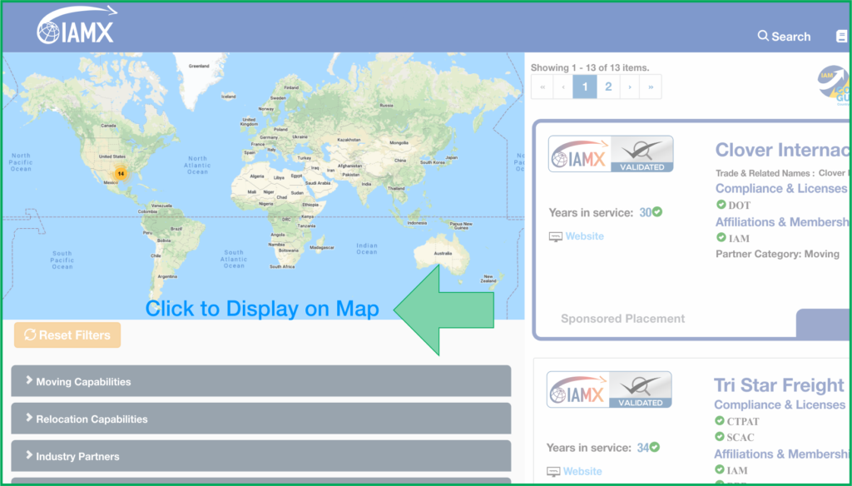The image size is (852, 486).
Task: Click the Years in service 34 value
Action: pyautogui.click(x=643, y=448)
